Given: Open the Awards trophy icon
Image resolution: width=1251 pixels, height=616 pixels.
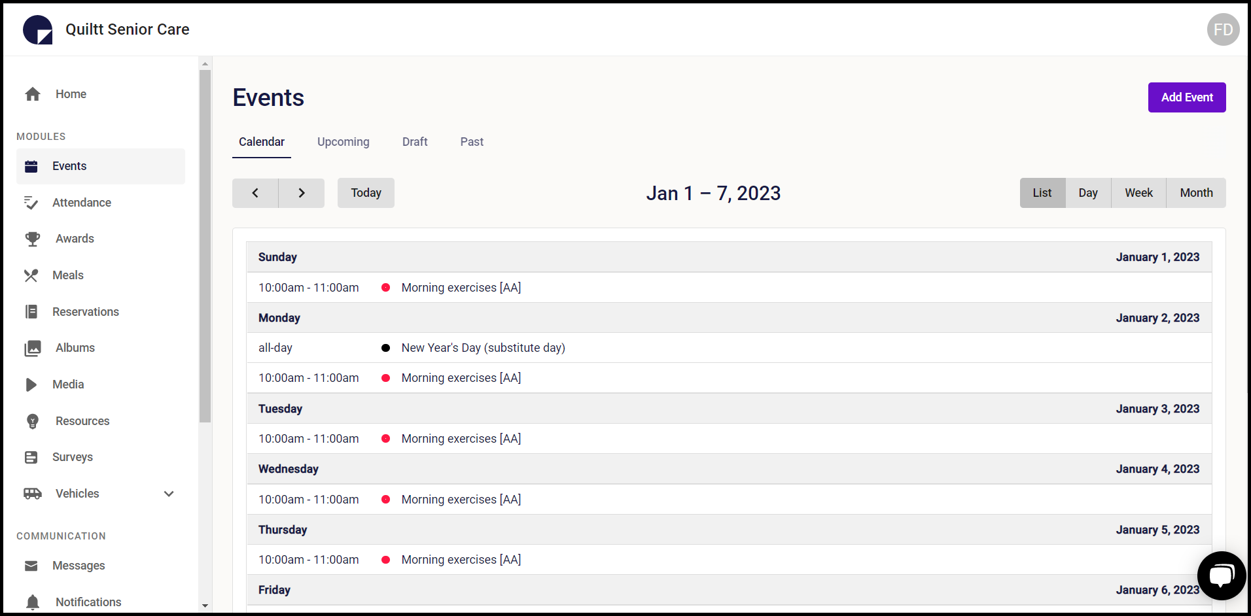Looking at the screenshot, I should click(31, 239).
